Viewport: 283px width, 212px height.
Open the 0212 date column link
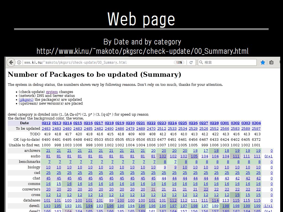click(46, 123)
